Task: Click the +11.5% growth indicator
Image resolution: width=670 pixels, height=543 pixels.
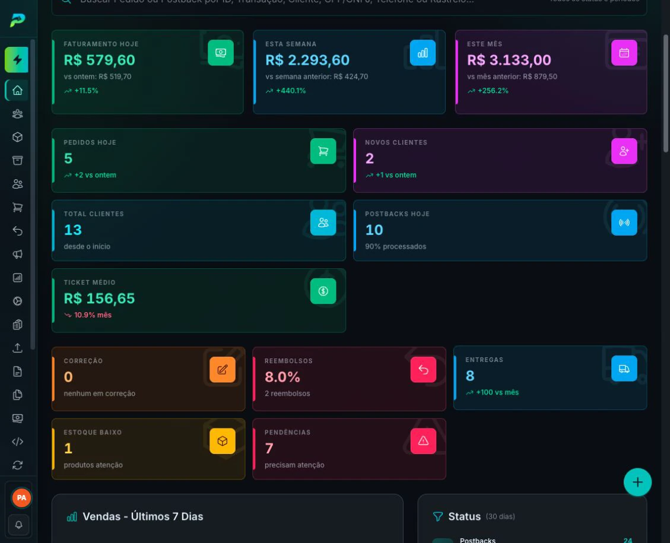Action: (x=81, y=91)
